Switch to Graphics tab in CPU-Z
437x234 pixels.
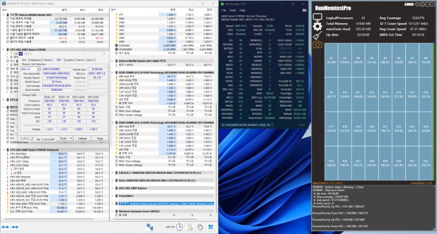tap(70, 60)
